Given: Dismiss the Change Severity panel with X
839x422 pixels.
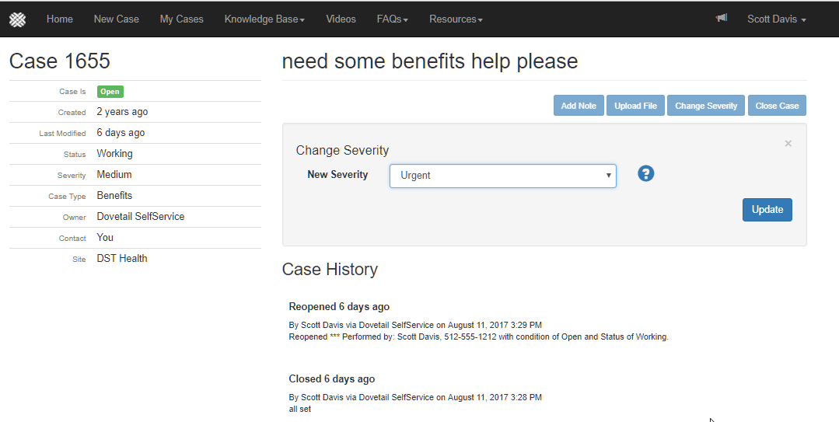Looking at the screenshot, I should (x=788, y=143).
